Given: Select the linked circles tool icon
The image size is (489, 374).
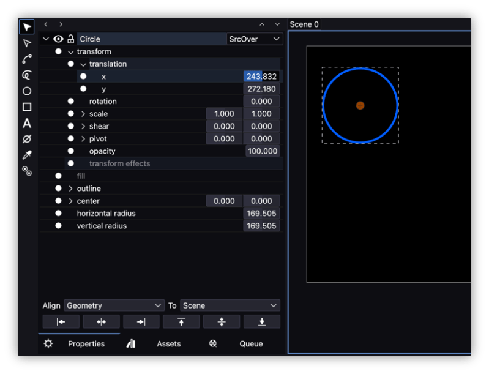Looking at the screenshot, I should tap(27, 171).
